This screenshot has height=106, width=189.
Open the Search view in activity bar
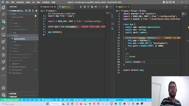click(x=3, y=14)
